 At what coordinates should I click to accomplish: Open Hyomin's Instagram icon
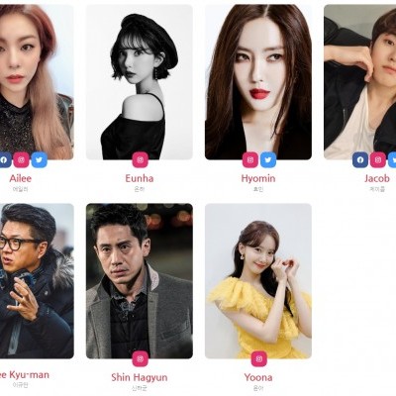(x=250, y=160)
